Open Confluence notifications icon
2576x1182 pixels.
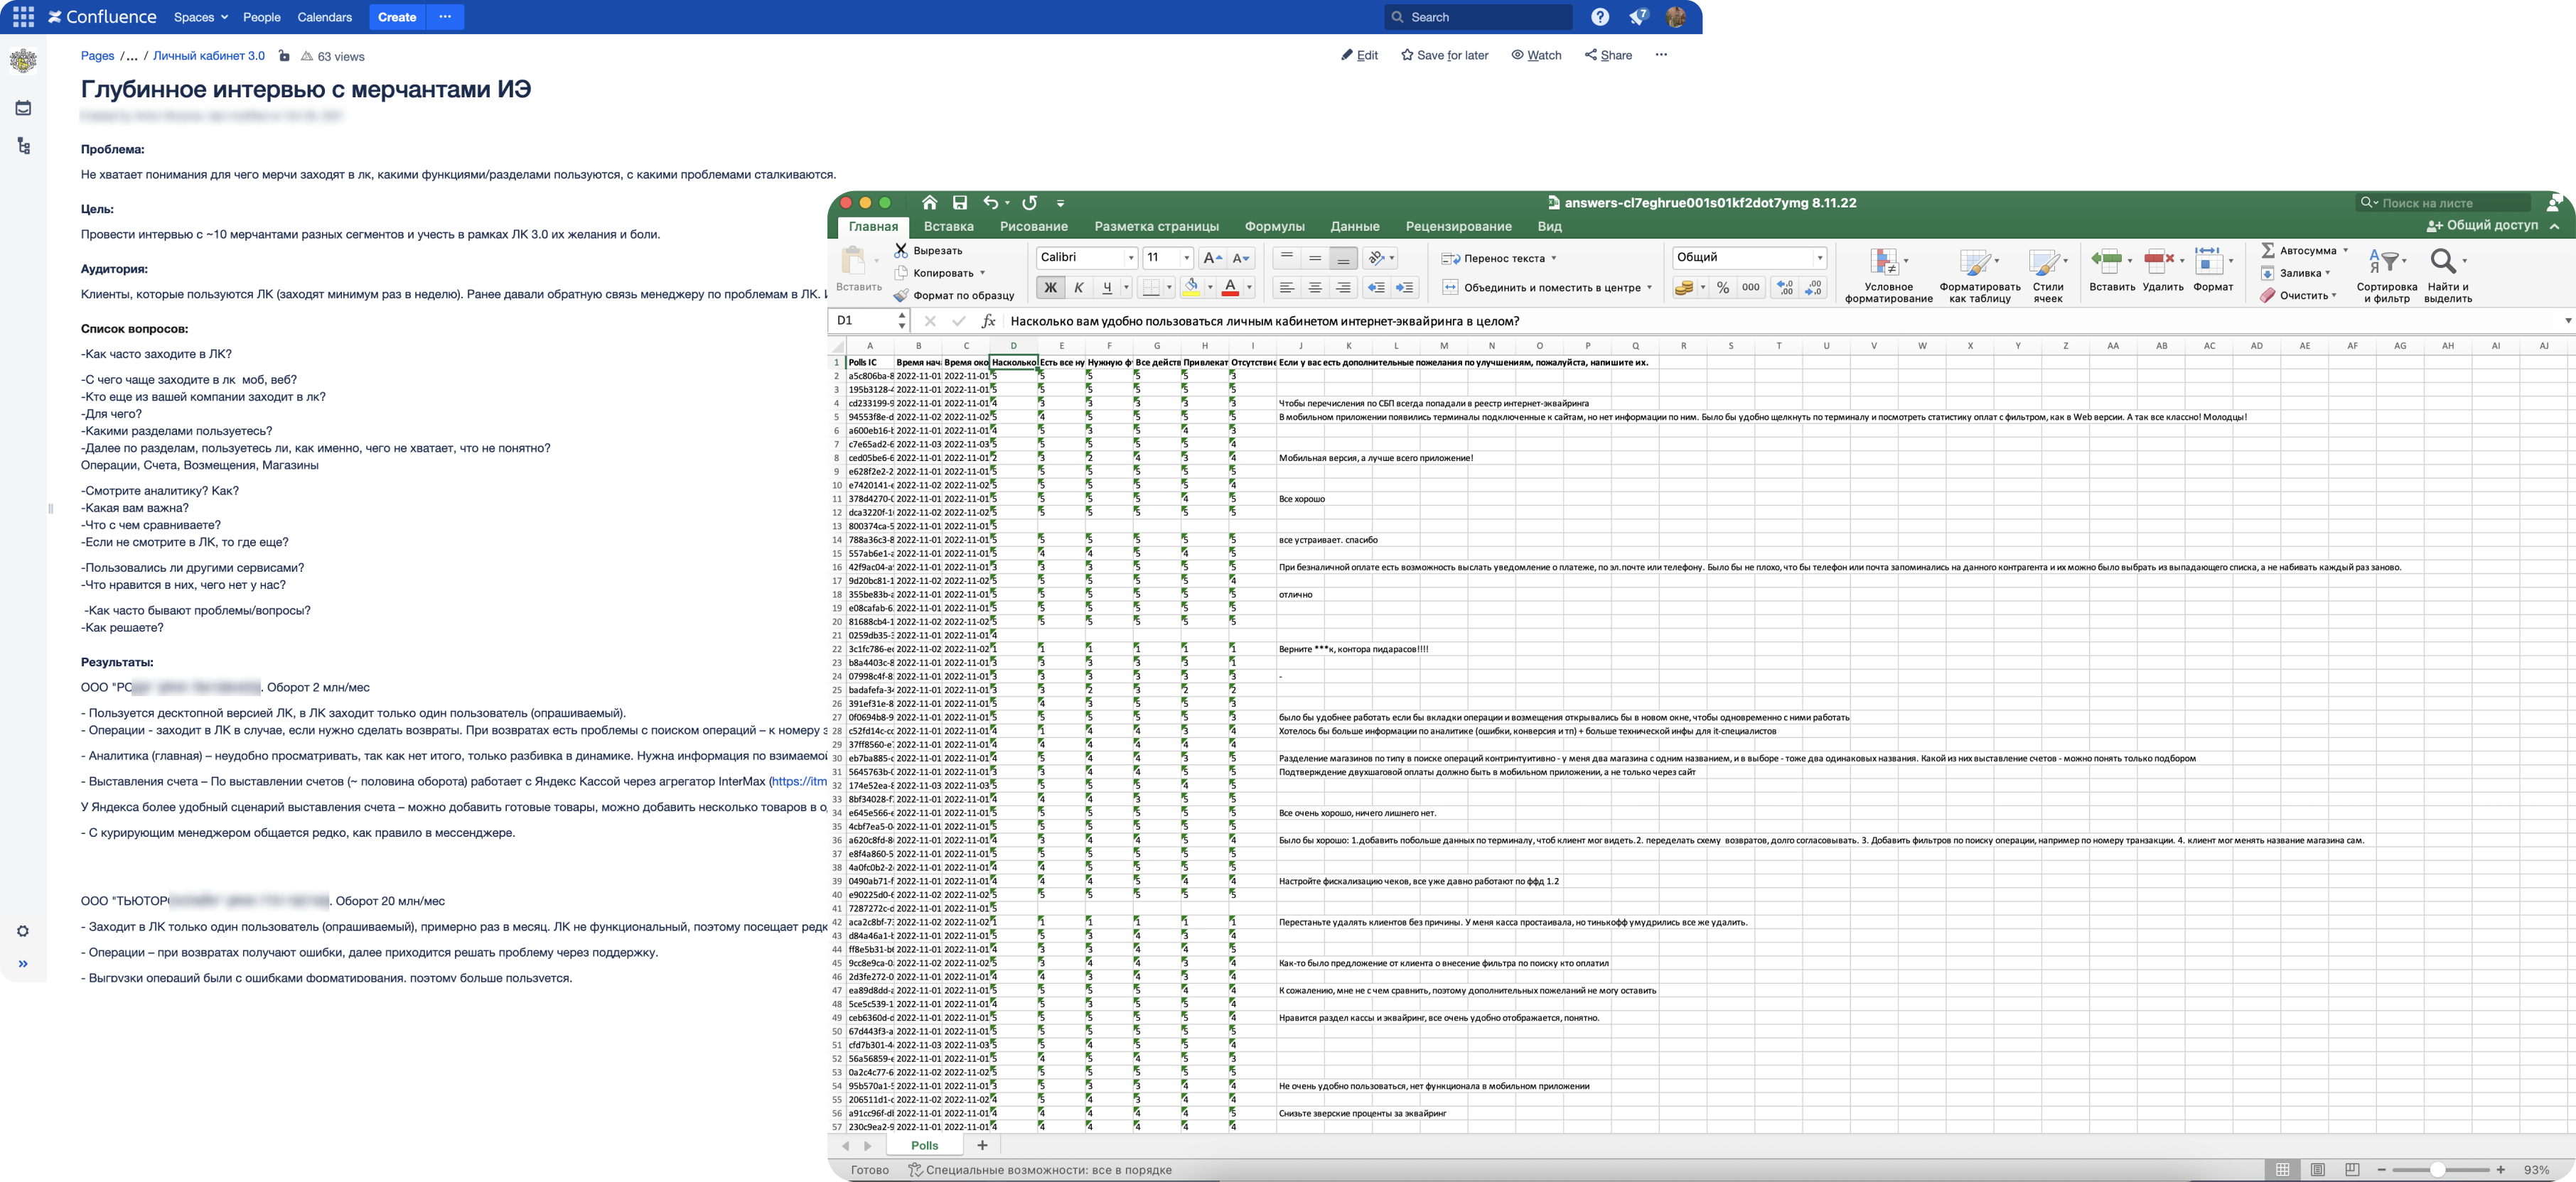point(1638,17)
